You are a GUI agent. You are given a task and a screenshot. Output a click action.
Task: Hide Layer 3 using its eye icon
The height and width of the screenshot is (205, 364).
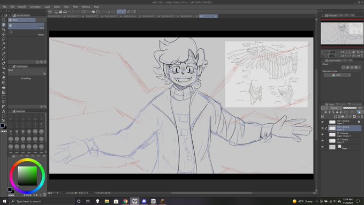322,128
